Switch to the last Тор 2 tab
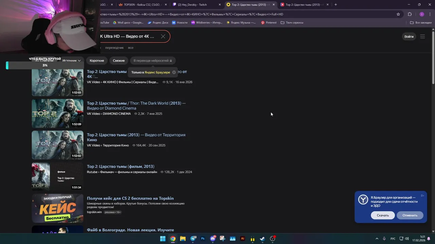The height and width of the screenshot is (244, 435). [x=304, y=5]
